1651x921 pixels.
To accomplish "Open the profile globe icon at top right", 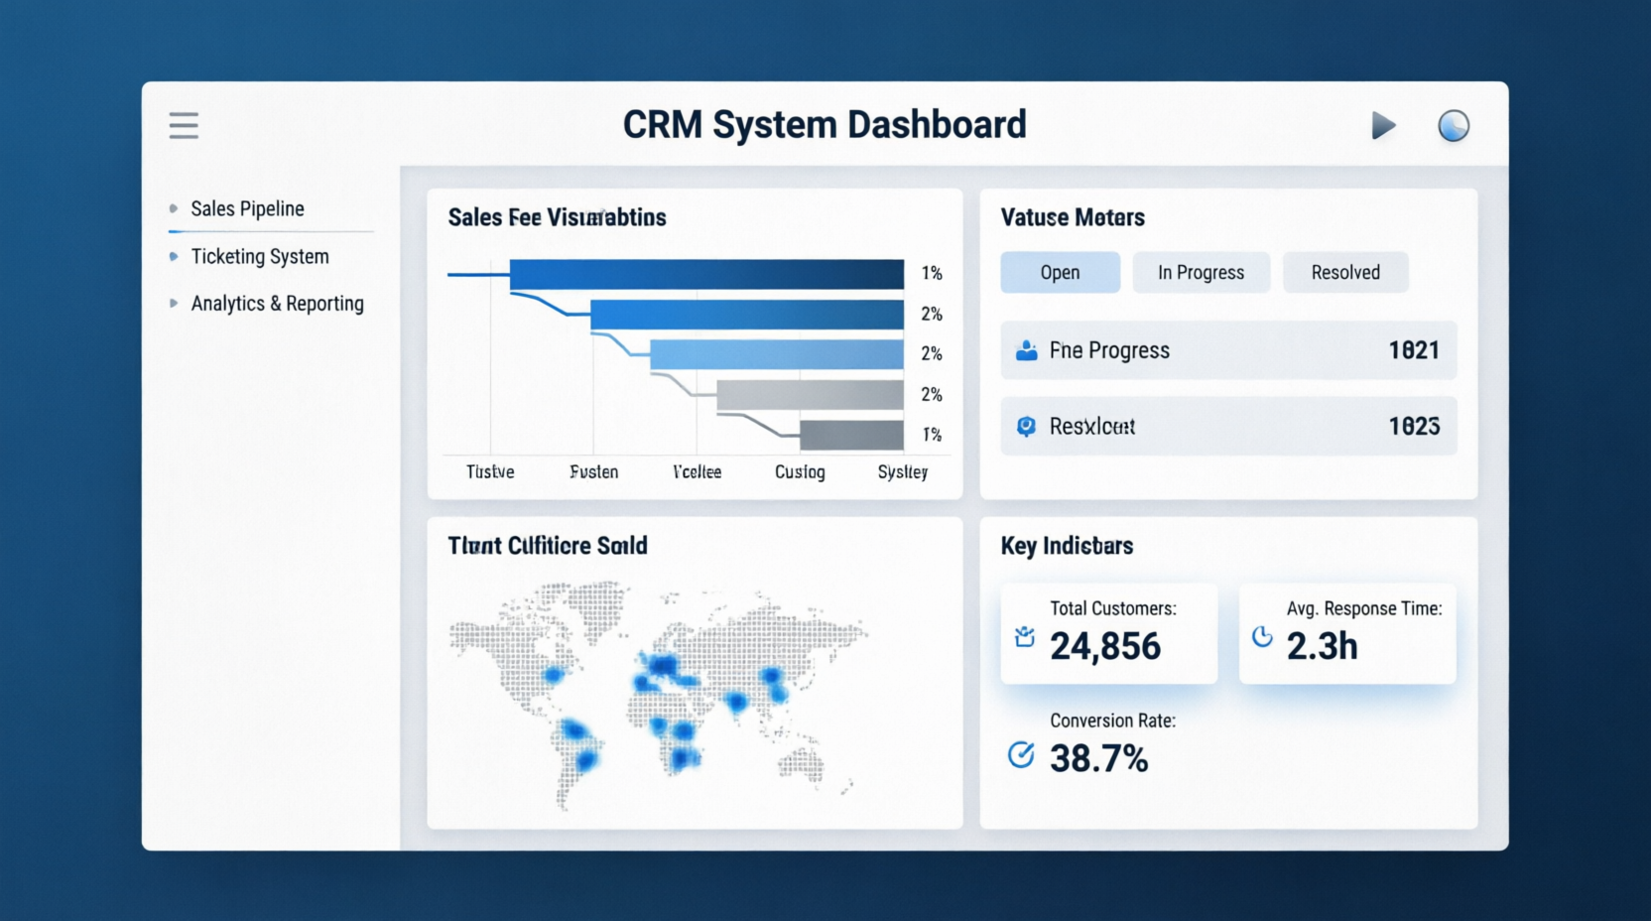I will (1453, 125).
